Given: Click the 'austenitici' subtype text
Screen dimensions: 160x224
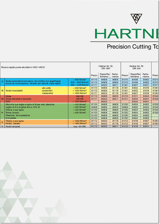Looking at the screenshot, I should [x=47, y=91].
